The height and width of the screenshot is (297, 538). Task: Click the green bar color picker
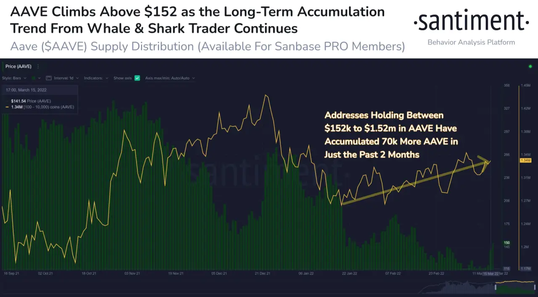pyautogui.click(x=34, y=78)
